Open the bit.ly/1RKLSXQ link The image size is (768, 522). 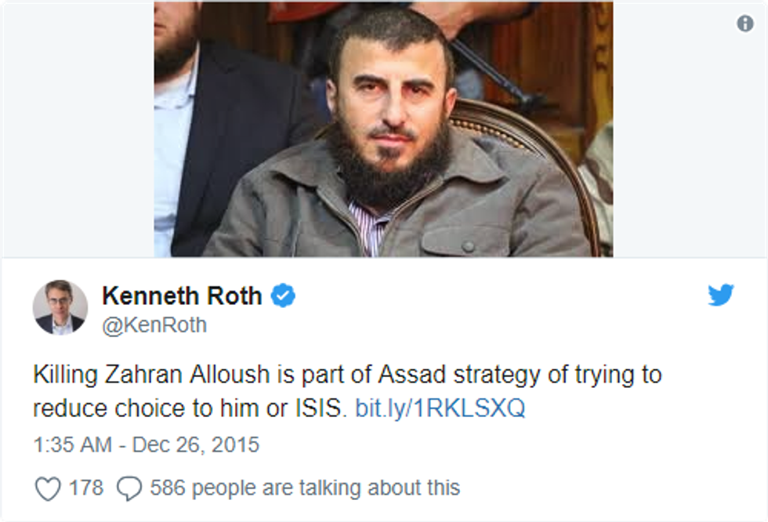pos(440,408)
